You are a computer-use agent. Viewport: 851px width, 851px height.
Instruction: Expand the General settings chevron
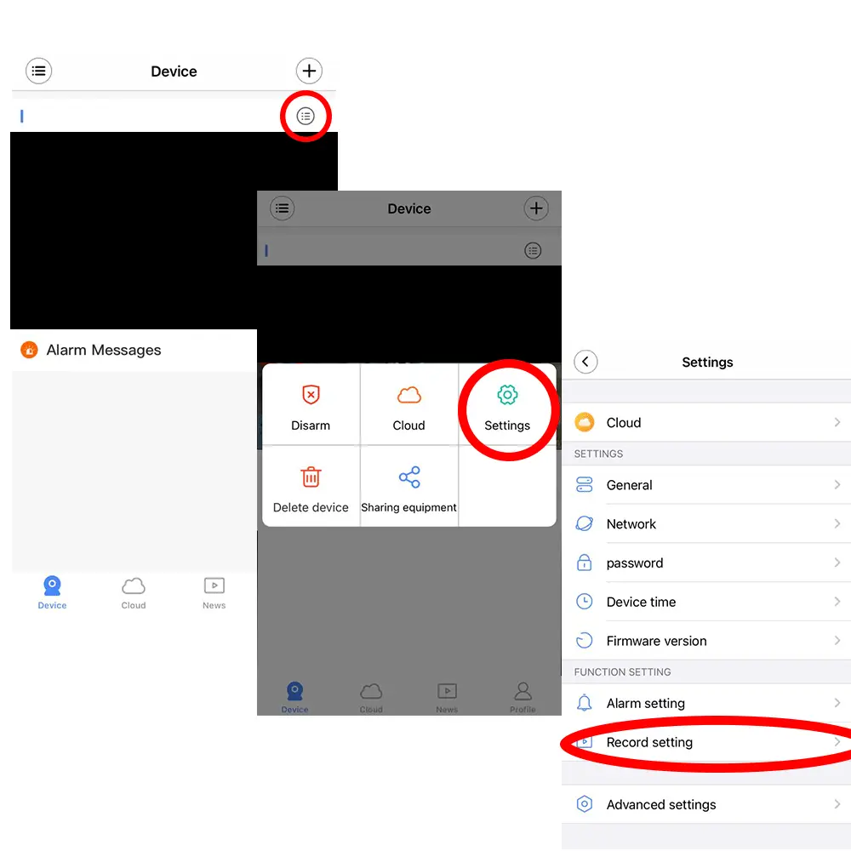pos(837,485)
